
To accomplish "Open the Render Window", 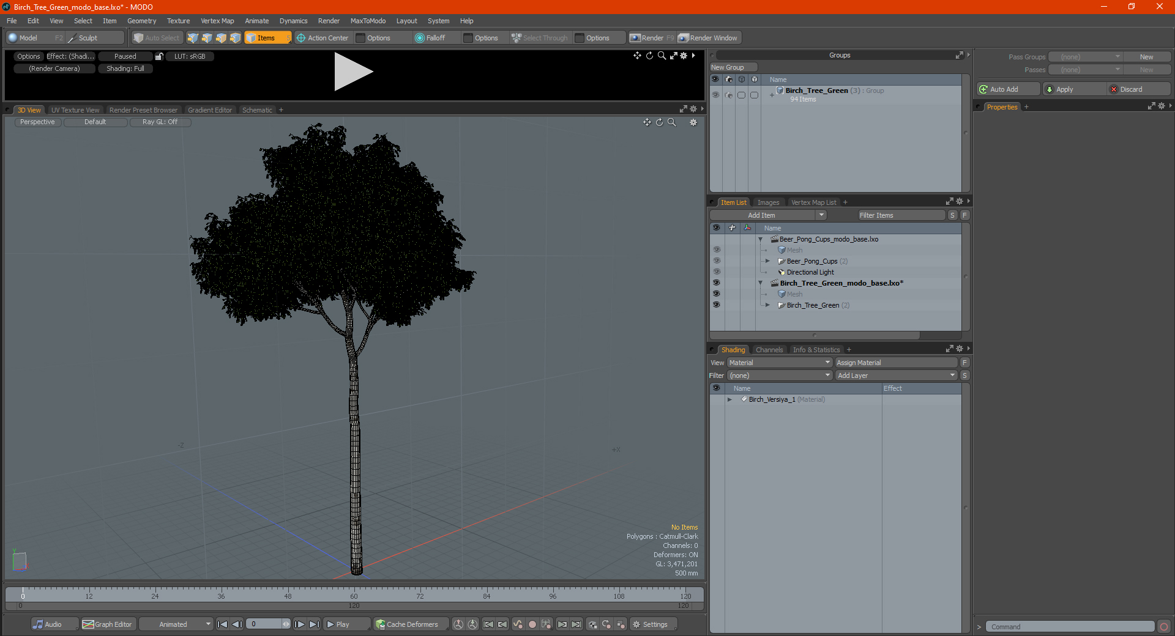I will point(709,38).
